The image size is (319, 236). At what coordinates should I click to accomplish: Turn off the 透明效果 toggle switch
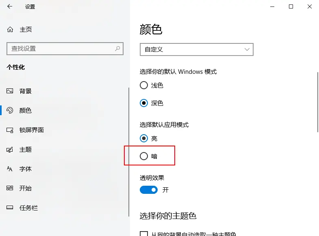click(149, 190)
